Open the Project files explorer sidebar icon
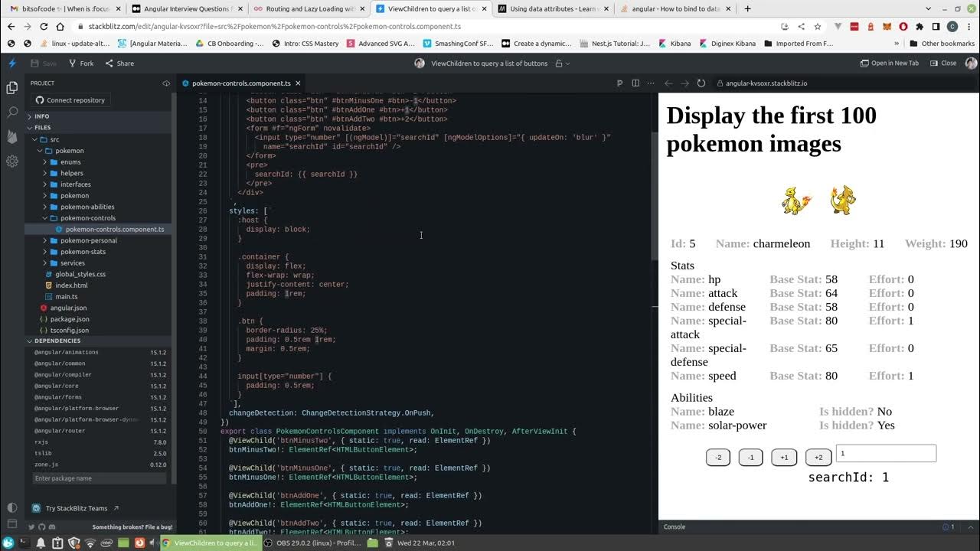The width and height of the screenshot is (980, 551). pyautogui.click(x=11, y=87)
